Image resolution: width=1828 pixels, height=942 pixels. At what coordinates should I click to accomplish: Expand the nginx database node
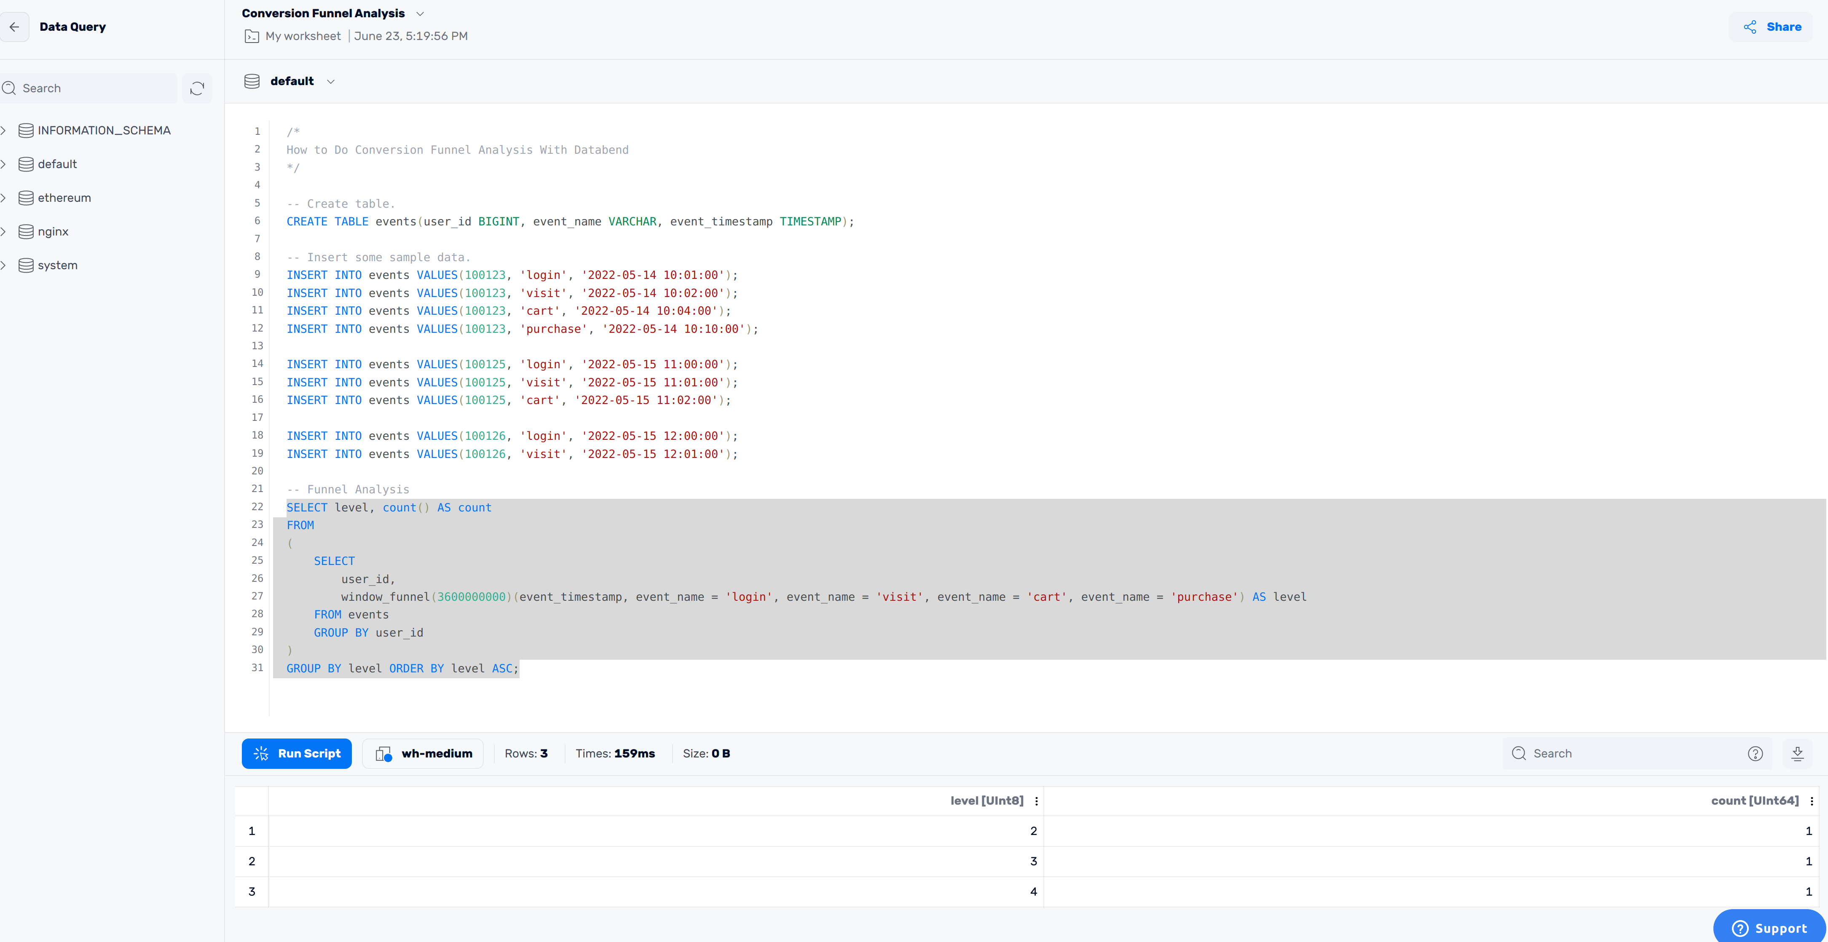click(3, 231)
